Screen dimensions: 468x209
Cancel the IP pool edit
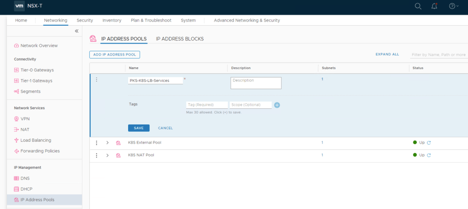[165, 128]
